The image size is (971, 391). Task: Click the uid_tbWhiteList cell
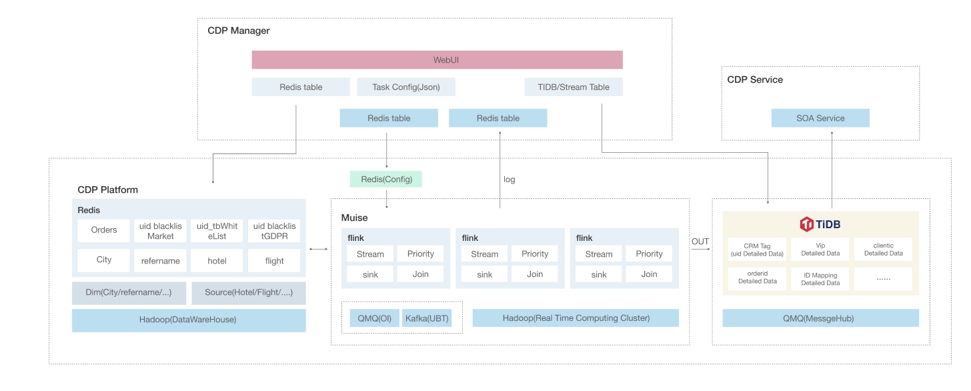217,231
